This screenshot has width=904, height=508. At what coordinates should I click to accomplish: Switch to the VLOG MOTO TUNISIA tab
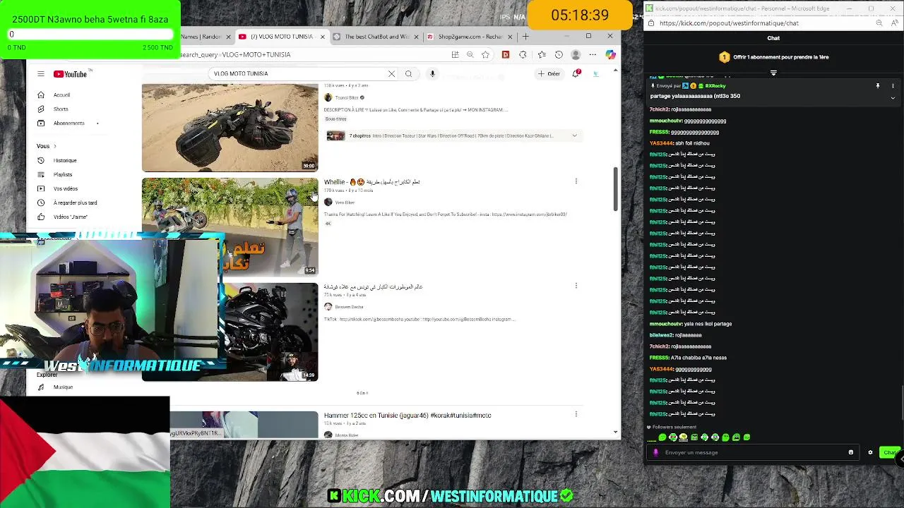[282, 37]
